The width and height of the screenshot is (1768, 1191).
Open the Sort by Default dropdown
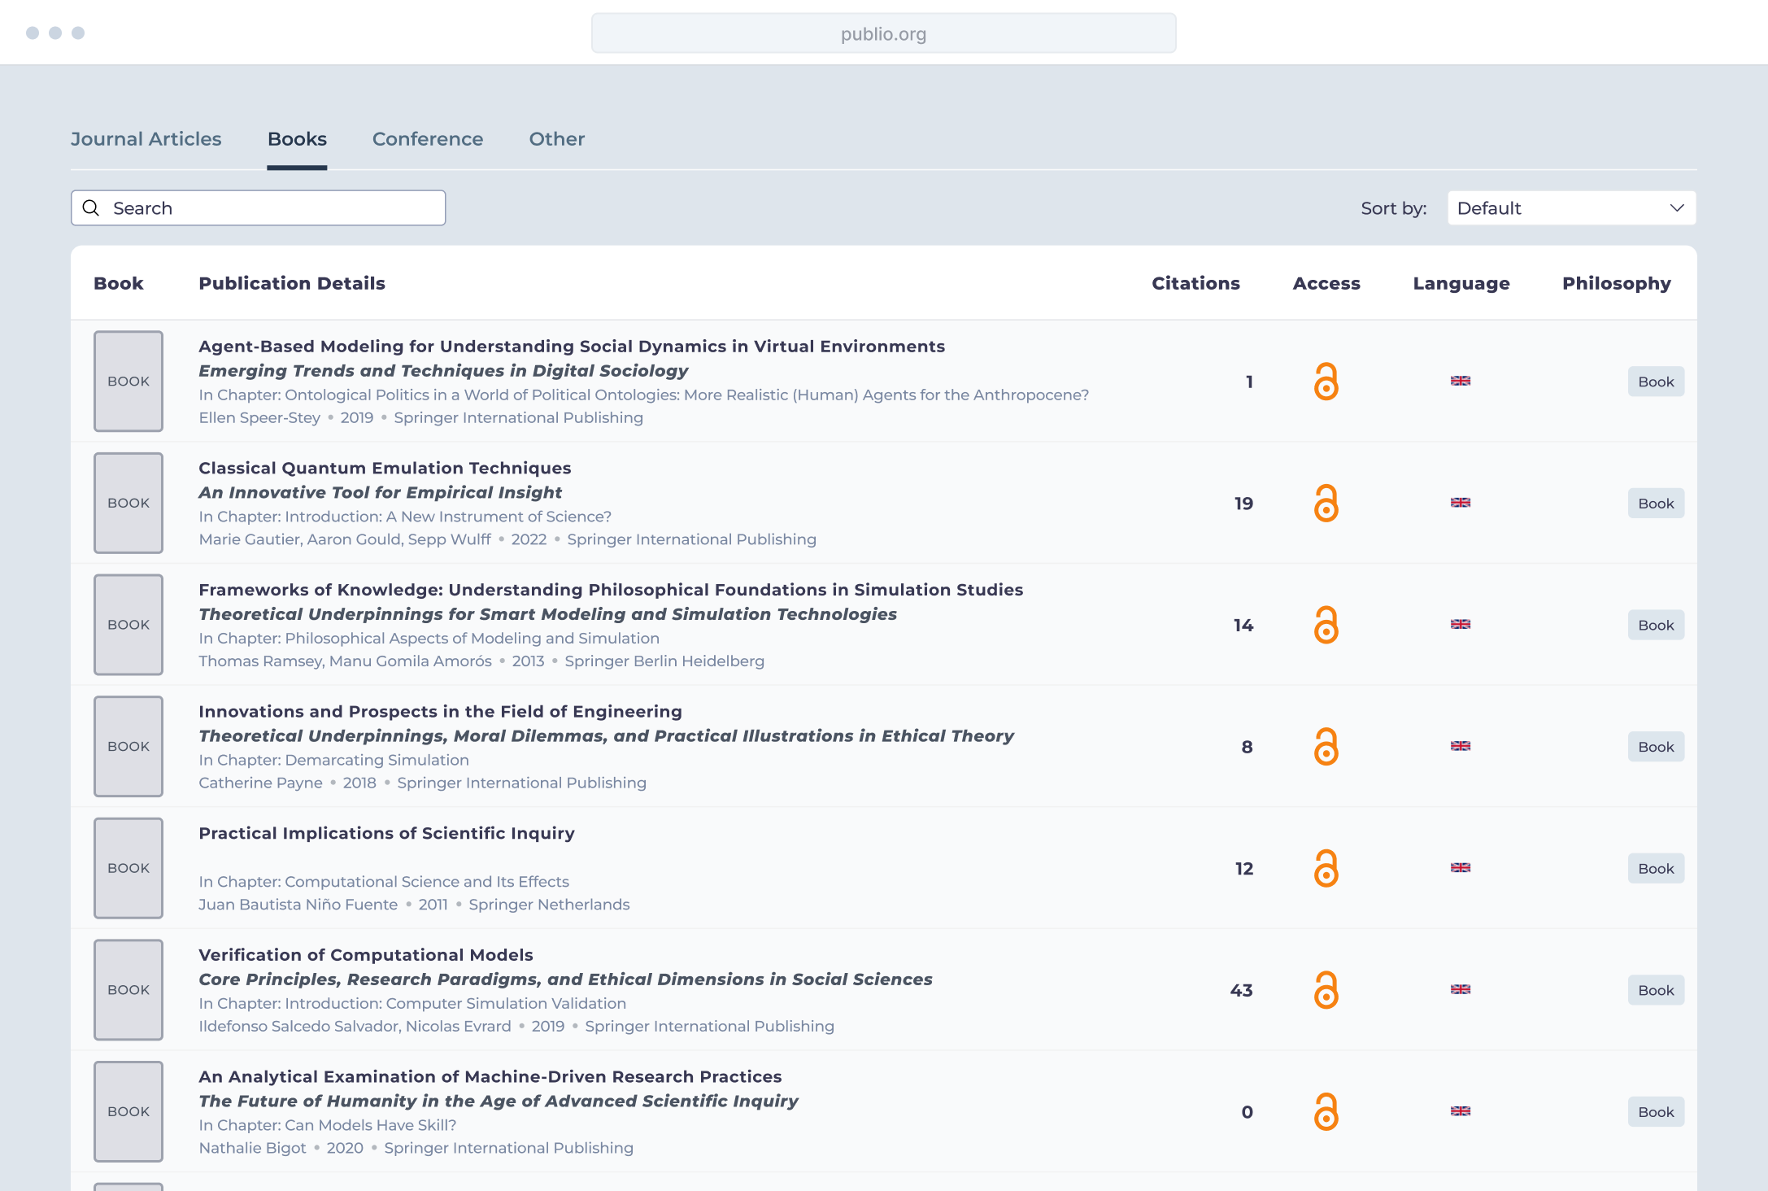(1570, 208)
